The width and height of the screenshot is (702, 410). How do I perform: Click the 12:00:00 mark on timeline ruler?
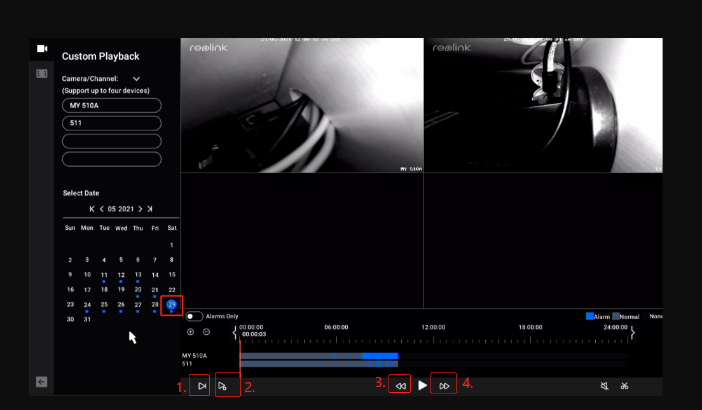(x=434, y=327)
